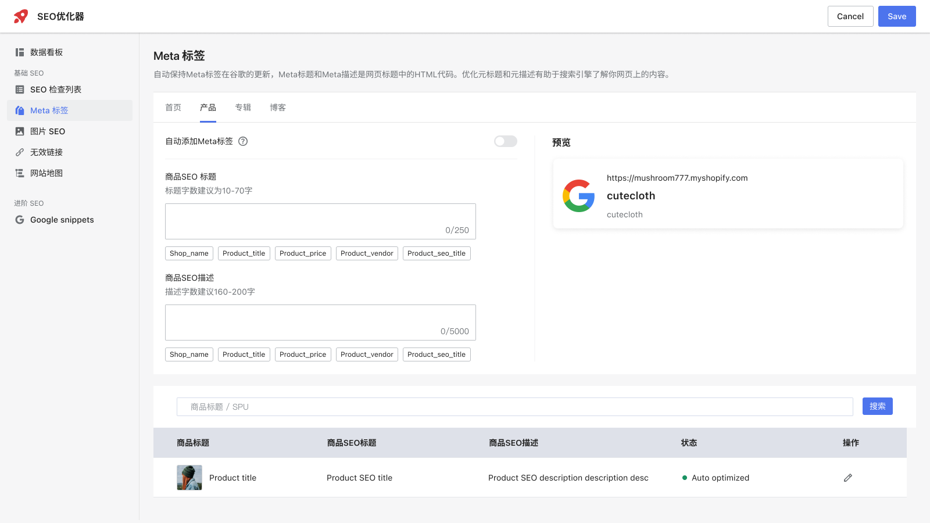Screen dimensions: 930x523
Task: Insert Product_title tag into SEO description
Action: (244, 354)
